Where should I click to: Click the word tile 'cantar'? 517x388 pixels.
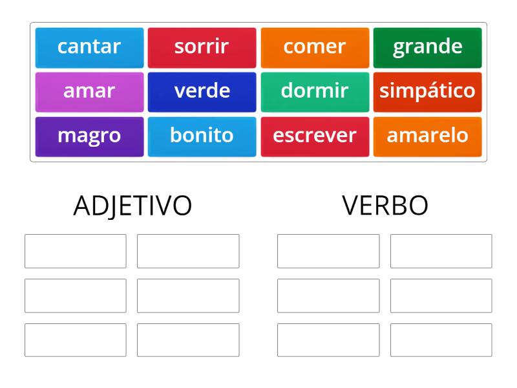tap(89, 47)
